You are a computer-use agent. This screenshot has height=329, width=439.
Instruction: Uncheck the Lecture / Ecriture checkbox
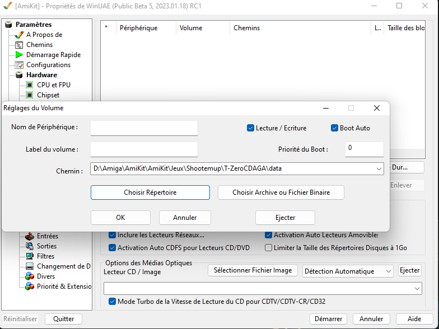tap(251, 128)
